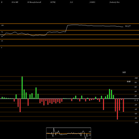This screenshot has width=139, height=139.
Task: Click the 'Sotherly Hot' company name text
Action: 114,2
